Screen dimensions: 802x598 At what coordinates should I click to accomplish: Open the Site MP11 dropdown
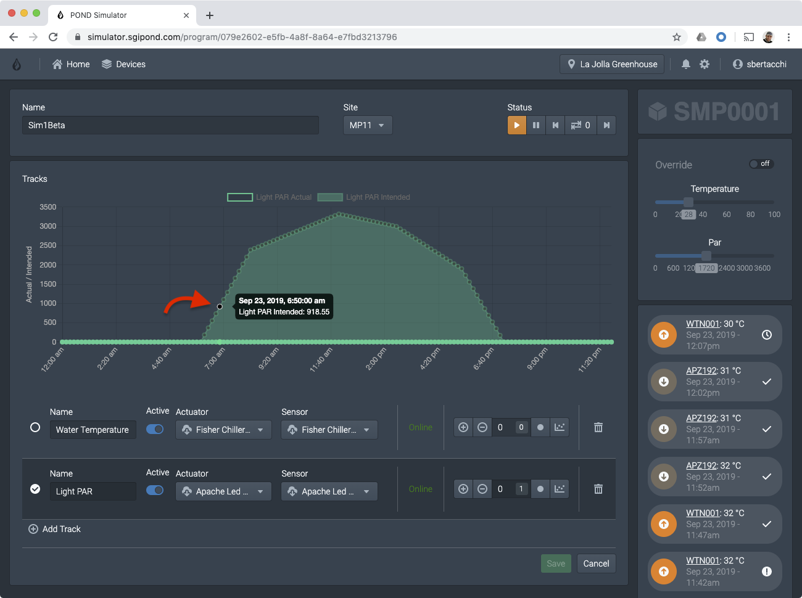click(367, 125)
